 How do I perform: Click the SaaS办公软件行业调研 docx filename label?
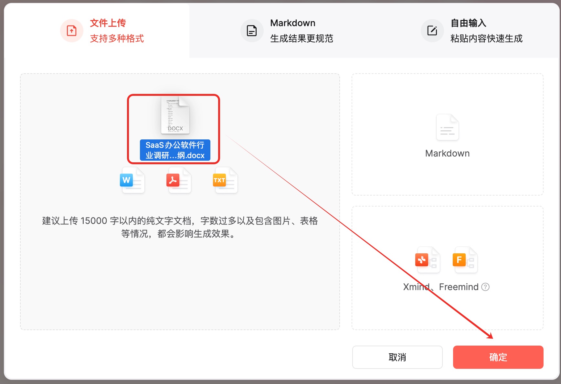(x=175, y=150)
